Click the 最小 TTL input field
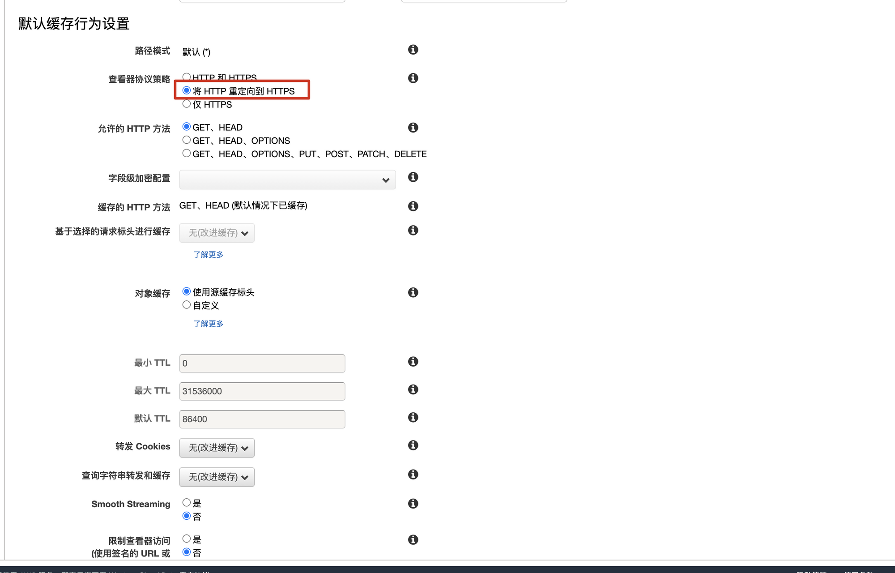The width and height of the screenshot is (895, 573). coord(262,363)
